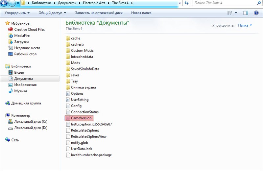Open the view options dropdown arrow
Screen dimensions: 263x171
pyautogui.click(x=236, y=13)
